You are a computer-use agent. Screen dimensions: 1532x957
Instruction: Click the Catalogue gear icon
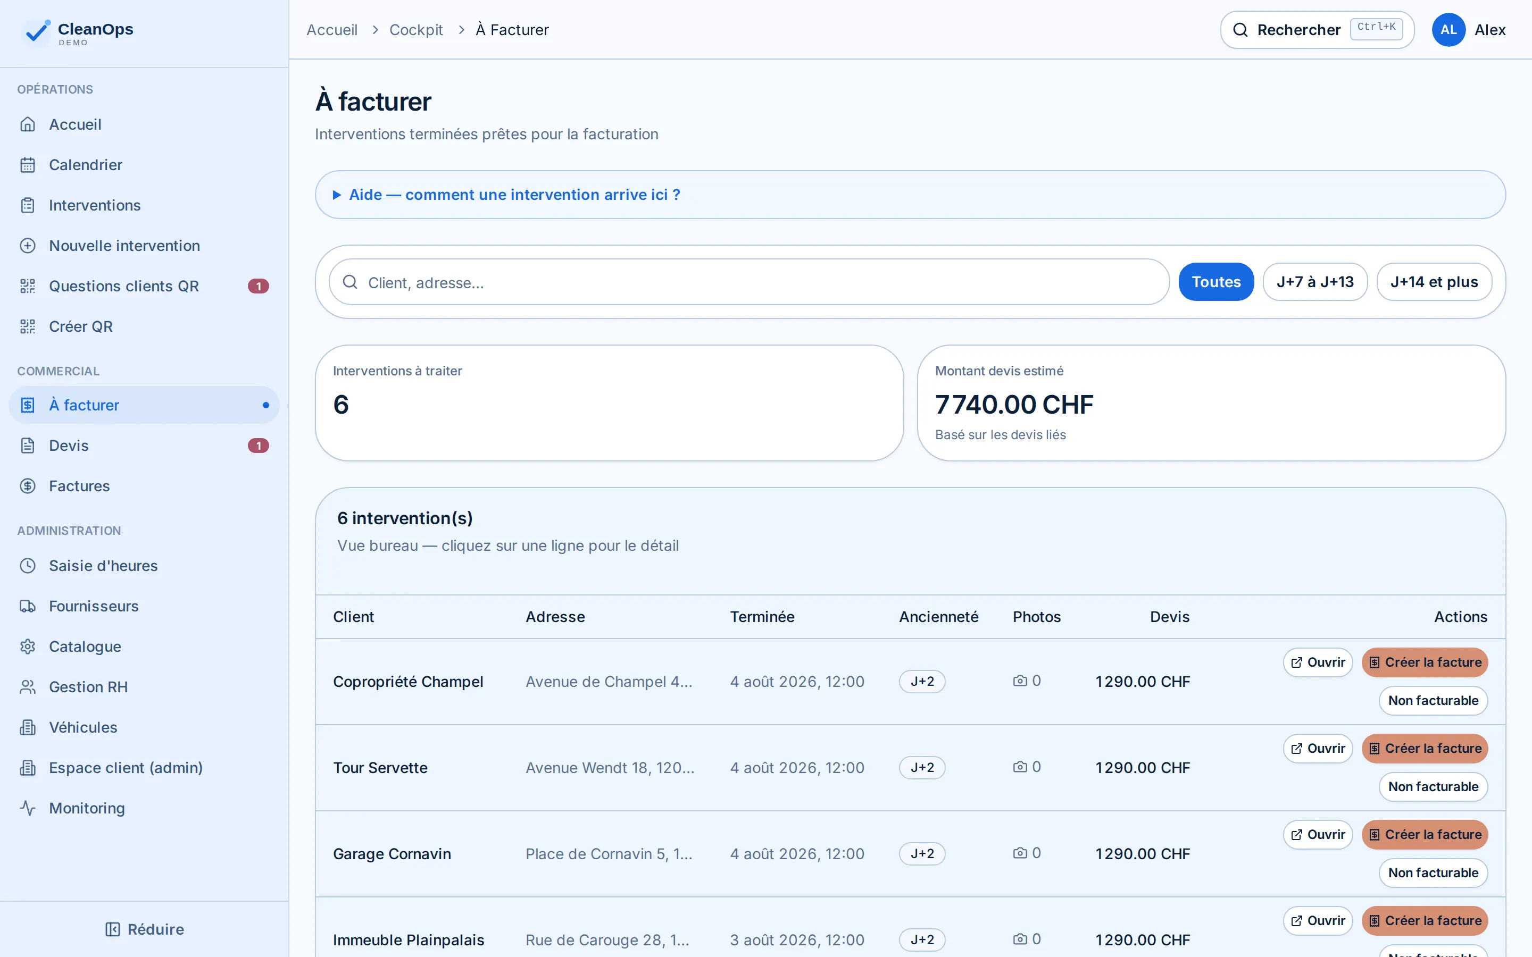[x=27, y=647]
